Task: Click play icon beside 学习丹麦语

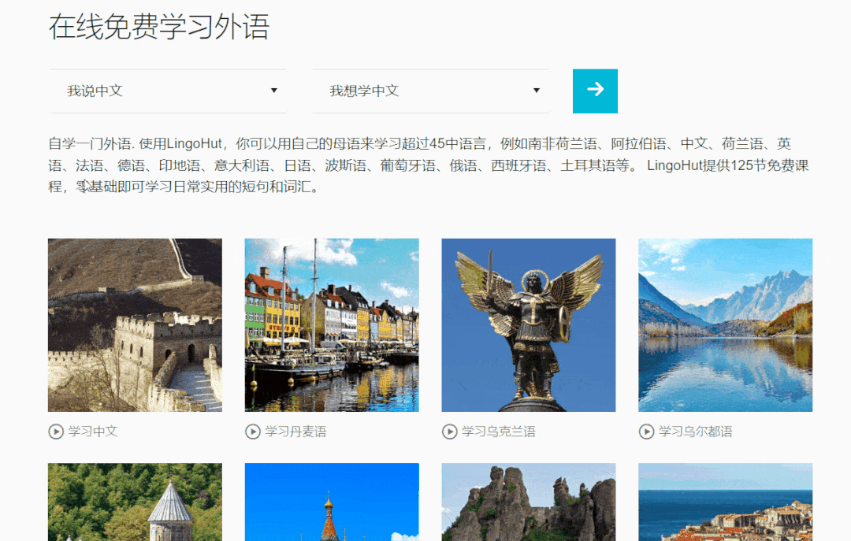Action: 253,432
